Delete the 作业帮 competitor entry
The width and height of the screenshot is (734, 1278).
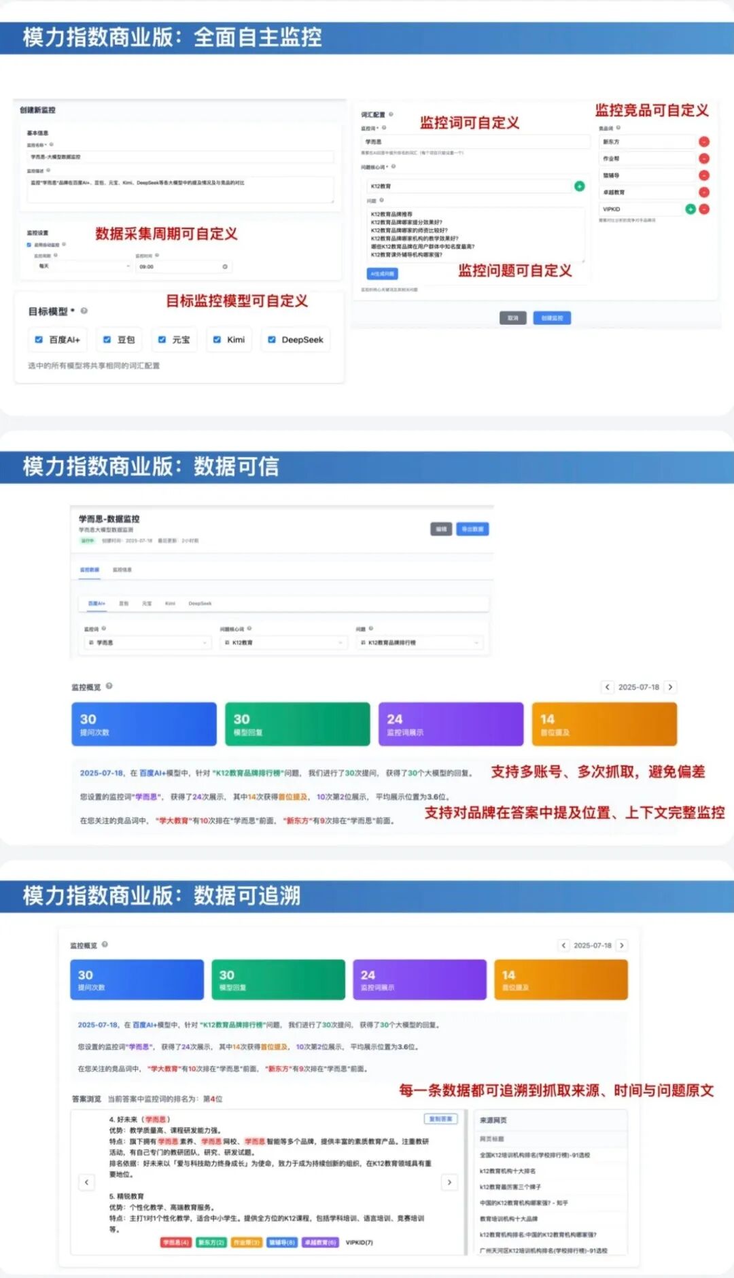click(704, 158)
